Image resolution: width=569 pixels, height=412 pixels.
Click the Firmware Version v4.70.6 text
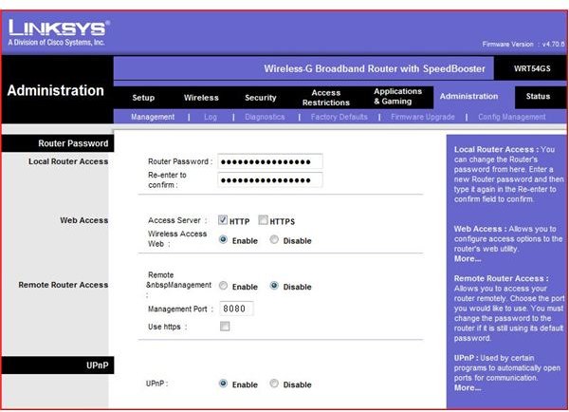click(x=523, y=45)
